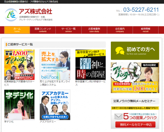Click the phone number 03-5227-6211
The height and width of the screenshot is (132, 164).
point(141,10)
